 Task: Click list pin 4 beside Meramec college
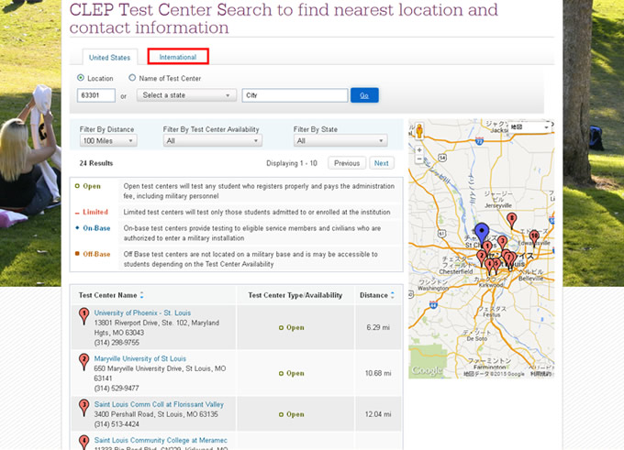pos(84,443)
